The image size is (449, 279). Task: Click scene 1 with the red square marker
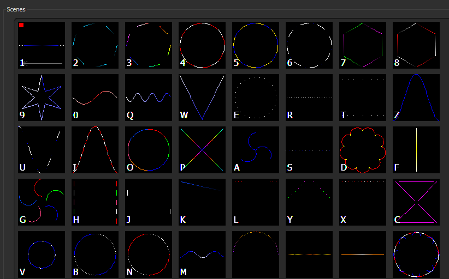[42, 45]
